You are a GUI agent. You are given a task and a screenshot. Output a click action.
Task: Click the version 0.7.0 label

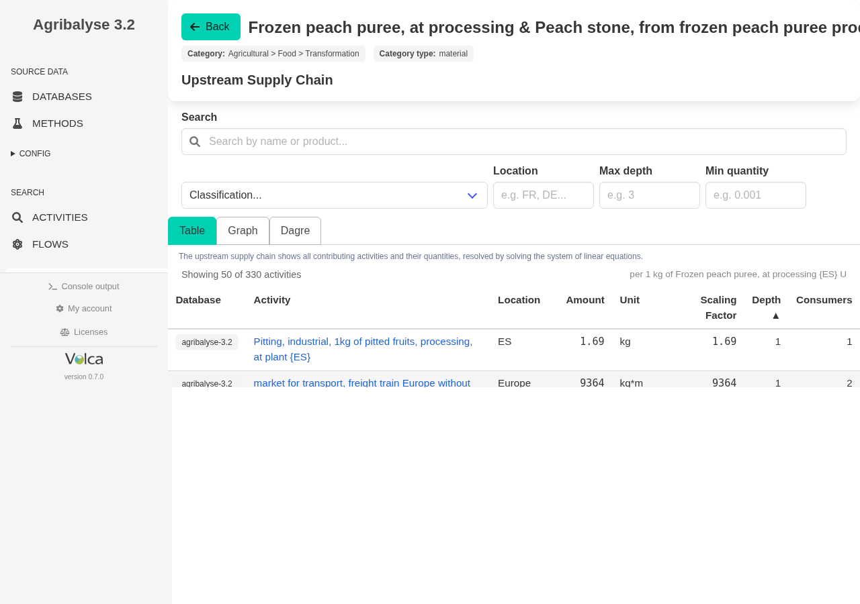point(84,377)
